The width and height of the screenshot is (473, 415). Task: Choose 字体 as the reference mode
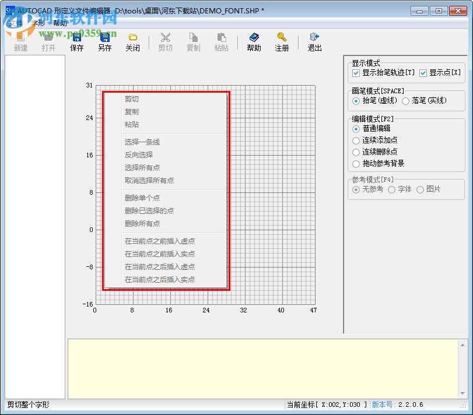point(391,189)
